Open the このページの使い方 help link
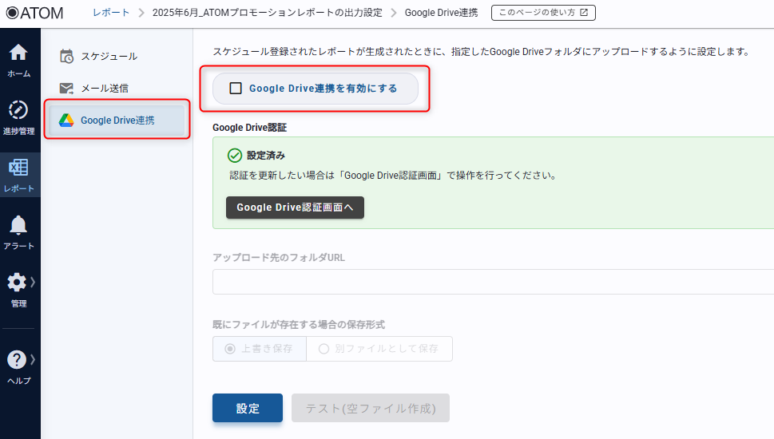Screen dimensions: 774x439 [543, 13]
